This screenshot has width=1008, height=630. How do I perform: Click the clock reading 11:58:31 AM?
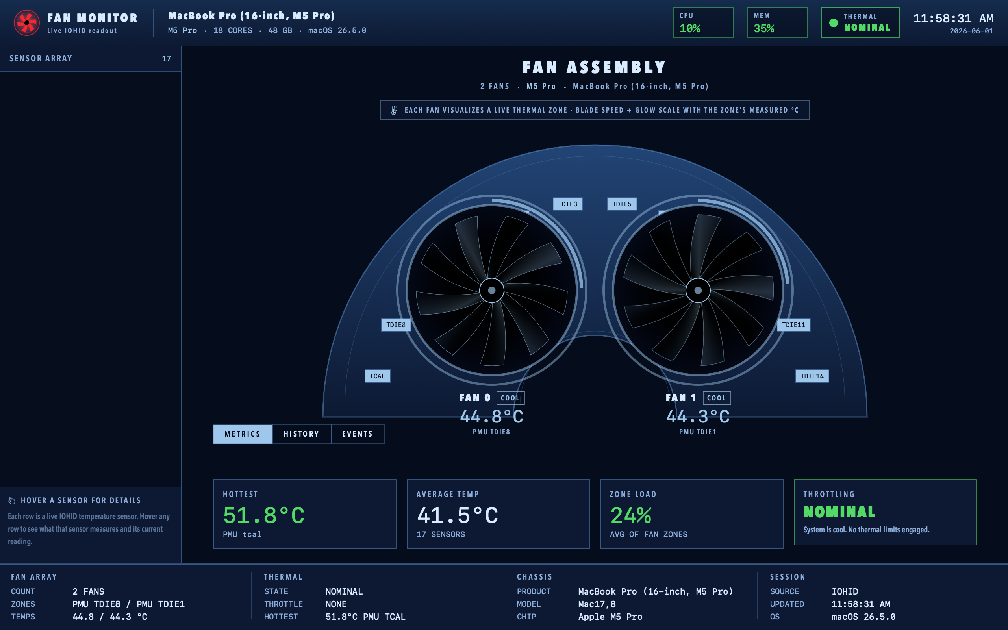tap(953, 19)
